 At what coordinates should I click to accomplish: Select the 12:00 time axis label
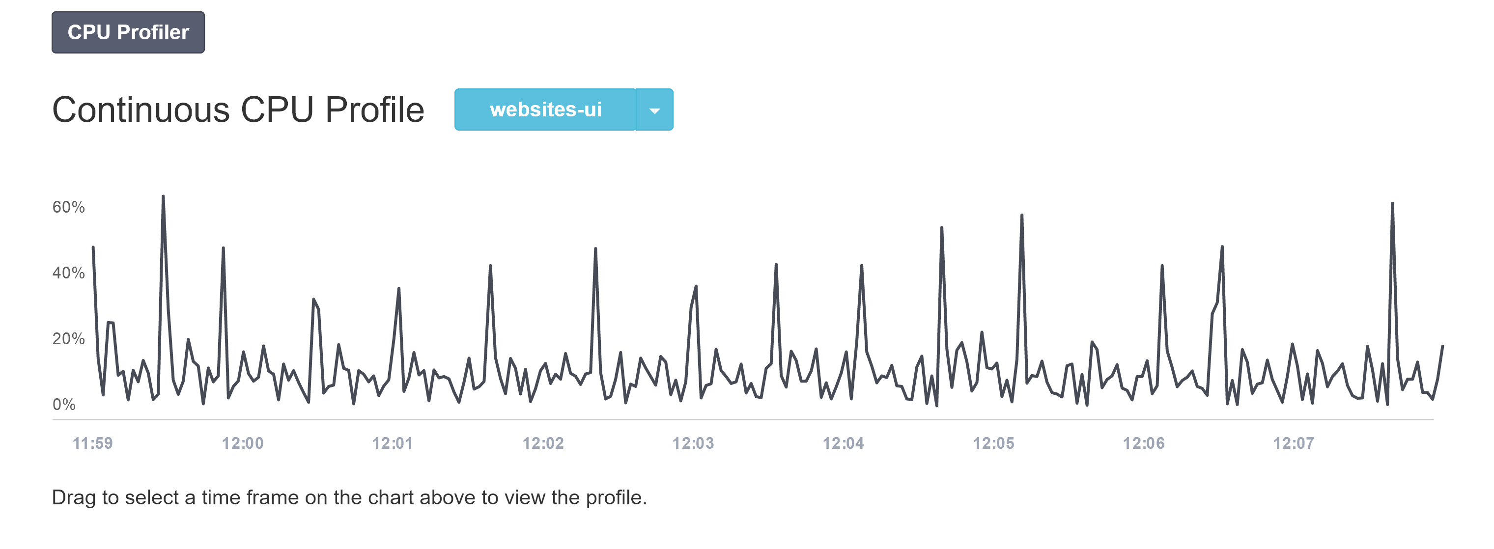pos(242,443)
